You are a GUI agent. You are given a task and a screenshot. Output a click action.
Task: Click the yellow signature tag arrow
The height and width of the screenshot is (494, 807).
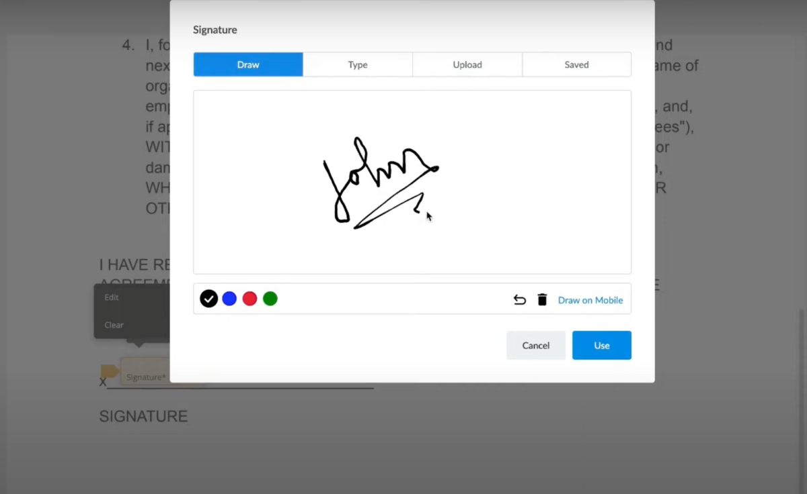pos(109,371)
